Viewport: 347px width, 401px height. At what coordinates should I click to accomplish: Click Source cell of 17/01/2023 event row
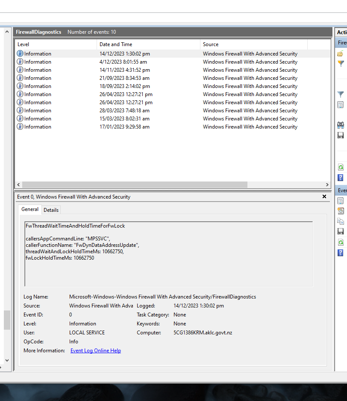point(250,127)
